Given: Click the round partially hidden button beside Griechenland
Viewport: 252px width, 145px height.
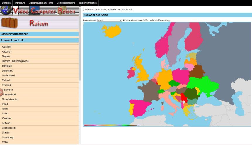Looking at the screenshot, I should tap(1, 92).
